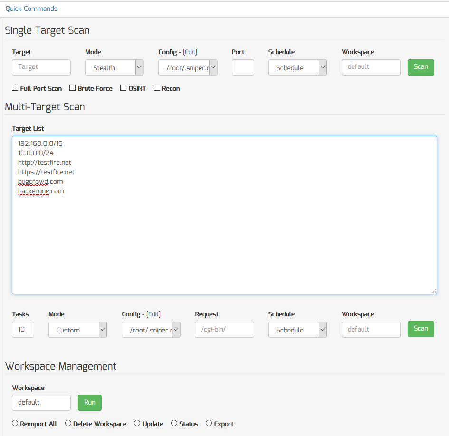449x436 pixels.
Task: Click the Port input field
Action: (x=243, y=67)
